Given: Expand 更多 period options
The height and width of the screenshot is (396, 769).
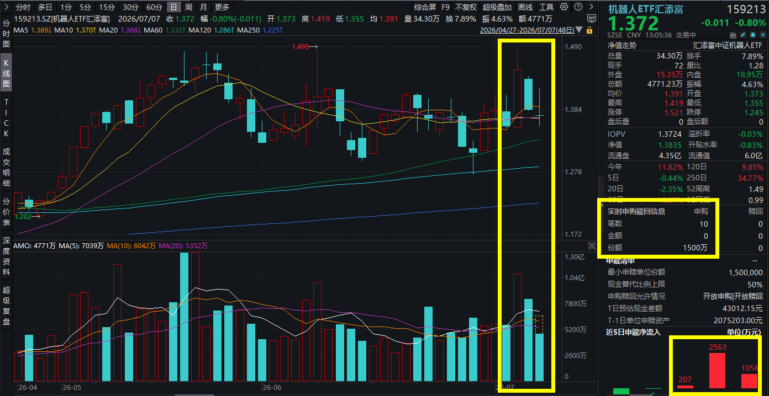Looking at the screenshot, I should (222, 7).
